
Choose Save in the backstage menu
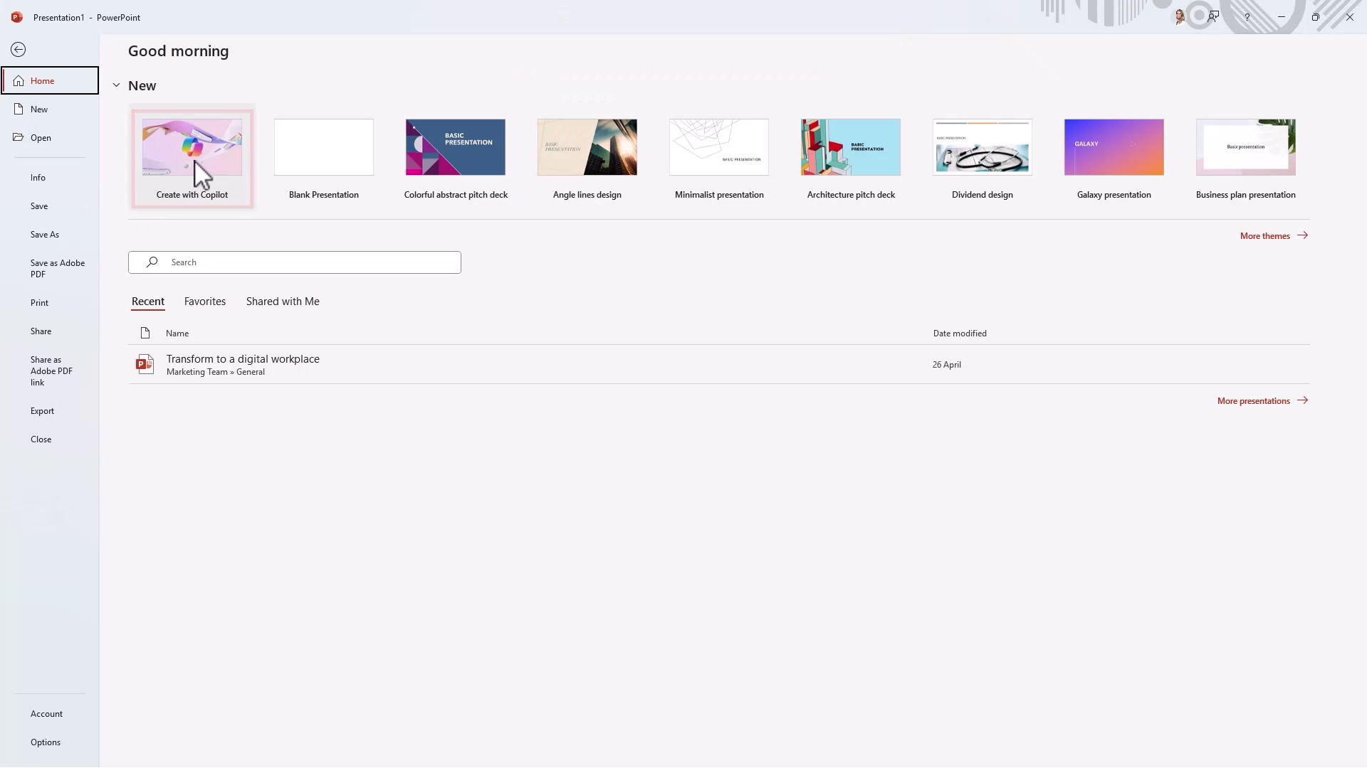coord(39,206)
